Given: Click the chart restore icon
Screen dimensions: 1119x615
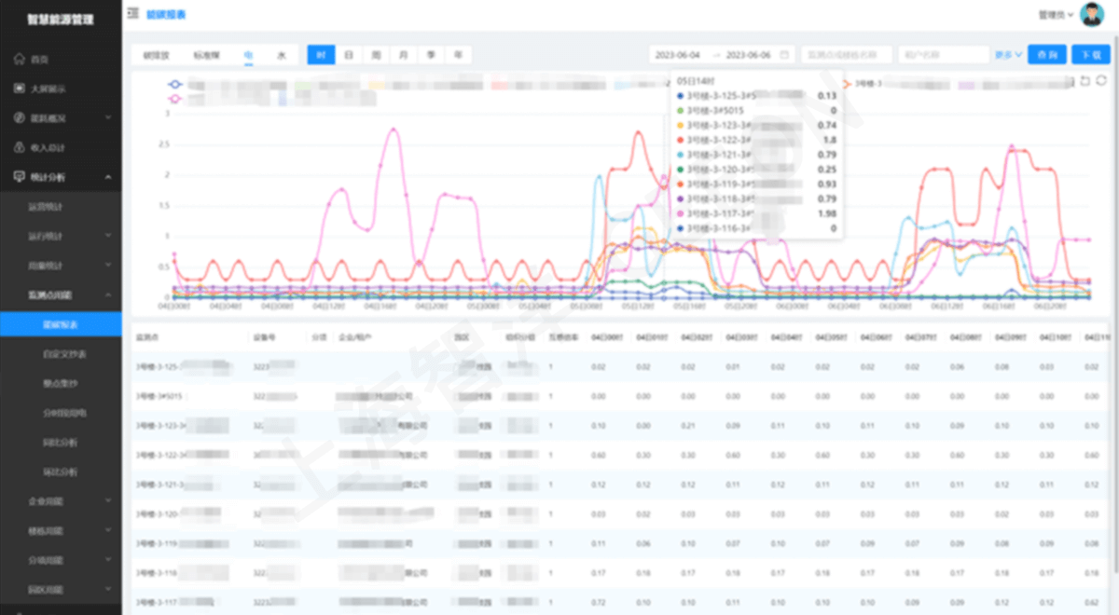Looking at the screenshot, I should point(1084,82).
